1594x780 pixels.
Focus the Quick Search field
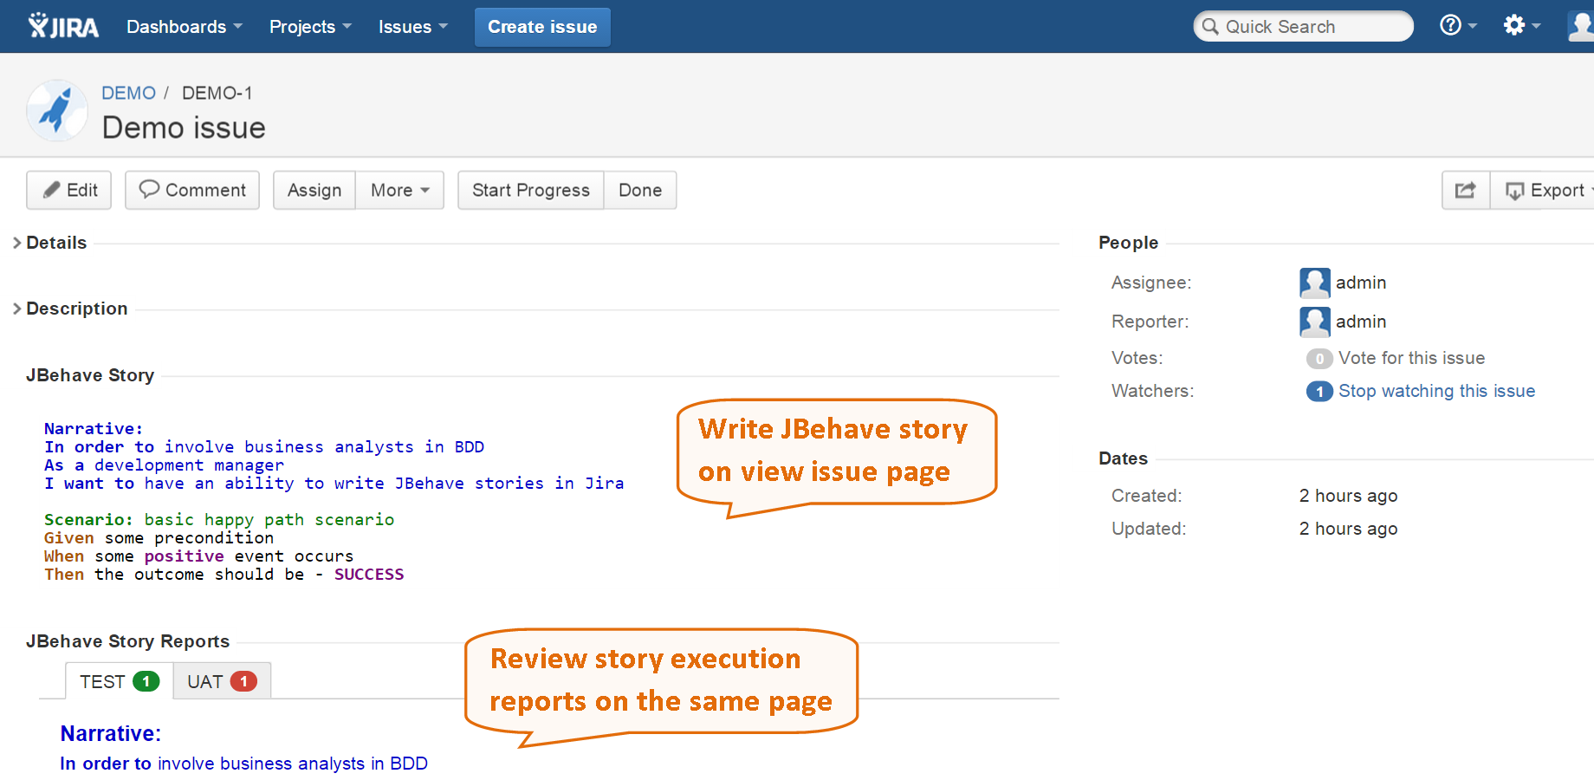tap(1303, 26)
